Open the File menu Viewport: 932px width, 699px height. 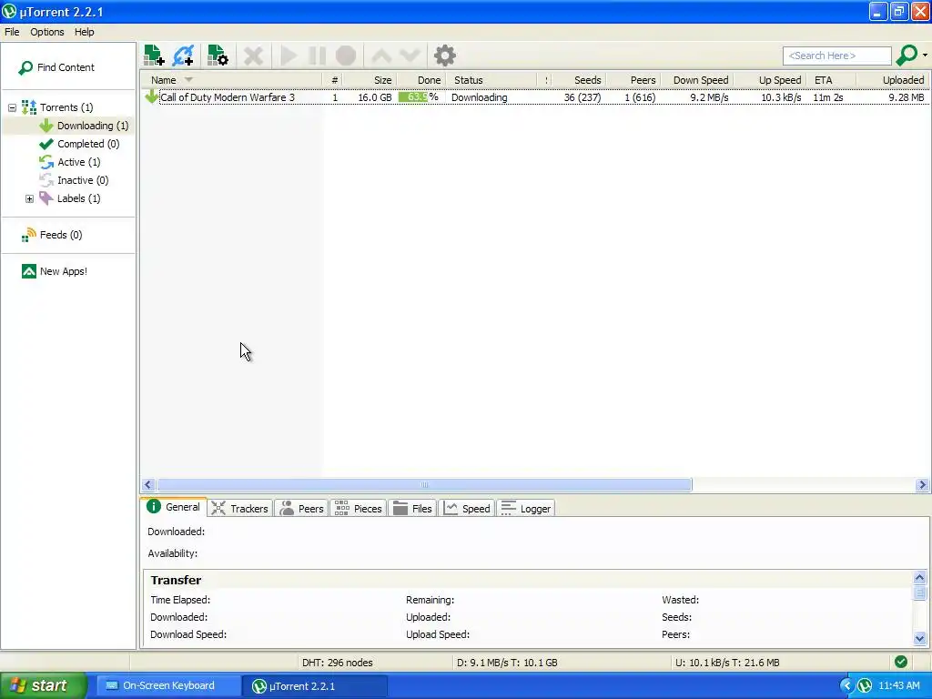(12, 32)
